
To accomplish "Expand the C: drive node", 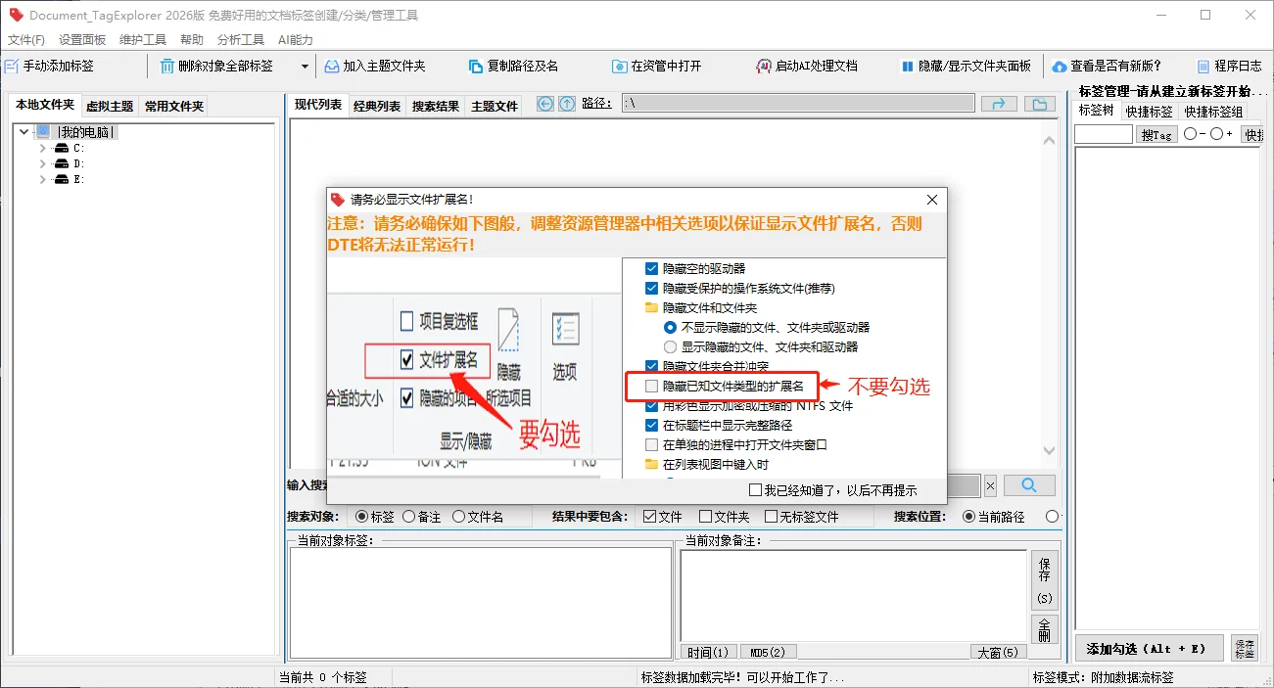I will pyautogui.click(x=42, y=148).
